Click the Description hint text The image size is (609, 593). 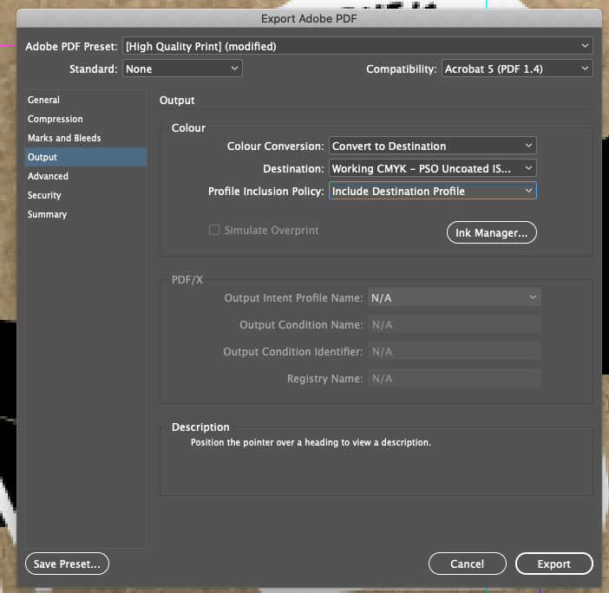click(311, 442)
